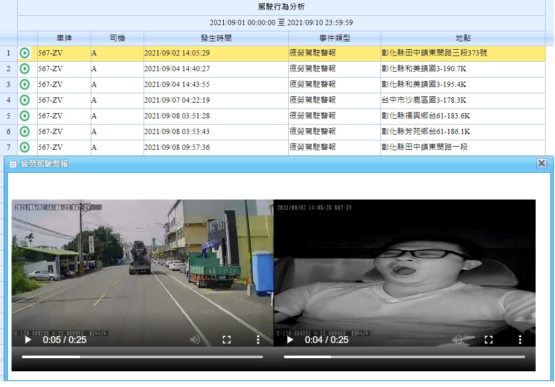Image resolution: width=555 pixels, height=387 pixels.
Task: Click the road camera video frame
Action: pyautogui.click(x=143, y=273)
